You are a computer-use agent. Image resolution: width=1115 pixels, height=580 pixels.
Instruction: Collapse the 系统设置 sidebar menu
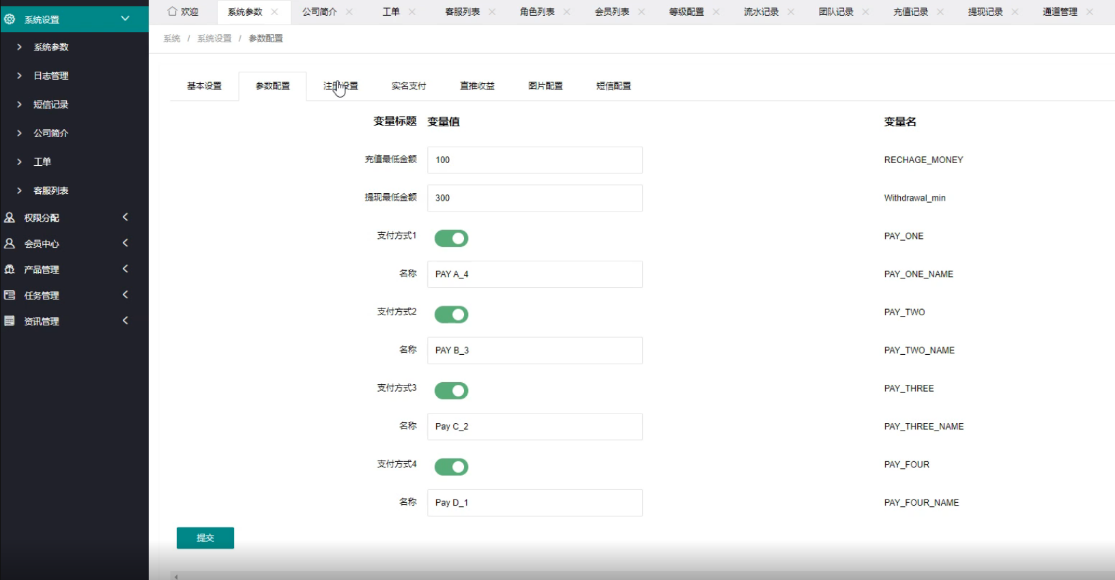click(125, 18)
